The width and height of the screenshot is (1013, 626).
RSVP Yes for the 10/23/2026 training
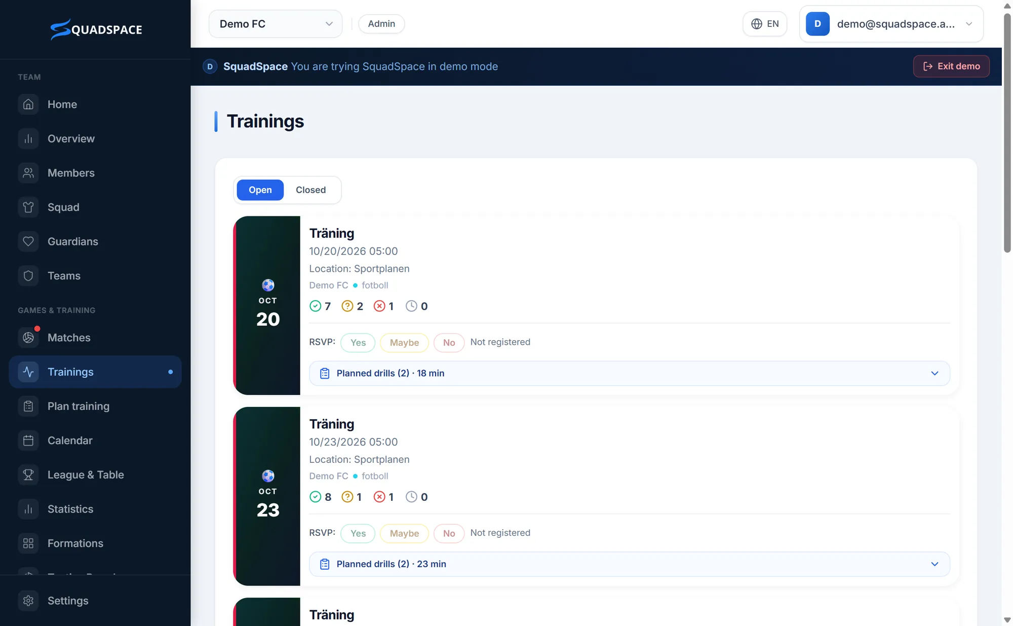click(x=358, y=533)
